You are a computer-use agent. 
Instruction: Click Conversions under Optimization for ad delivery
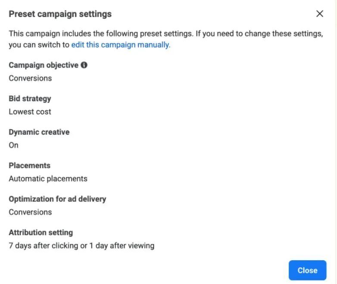coord(30,213)
